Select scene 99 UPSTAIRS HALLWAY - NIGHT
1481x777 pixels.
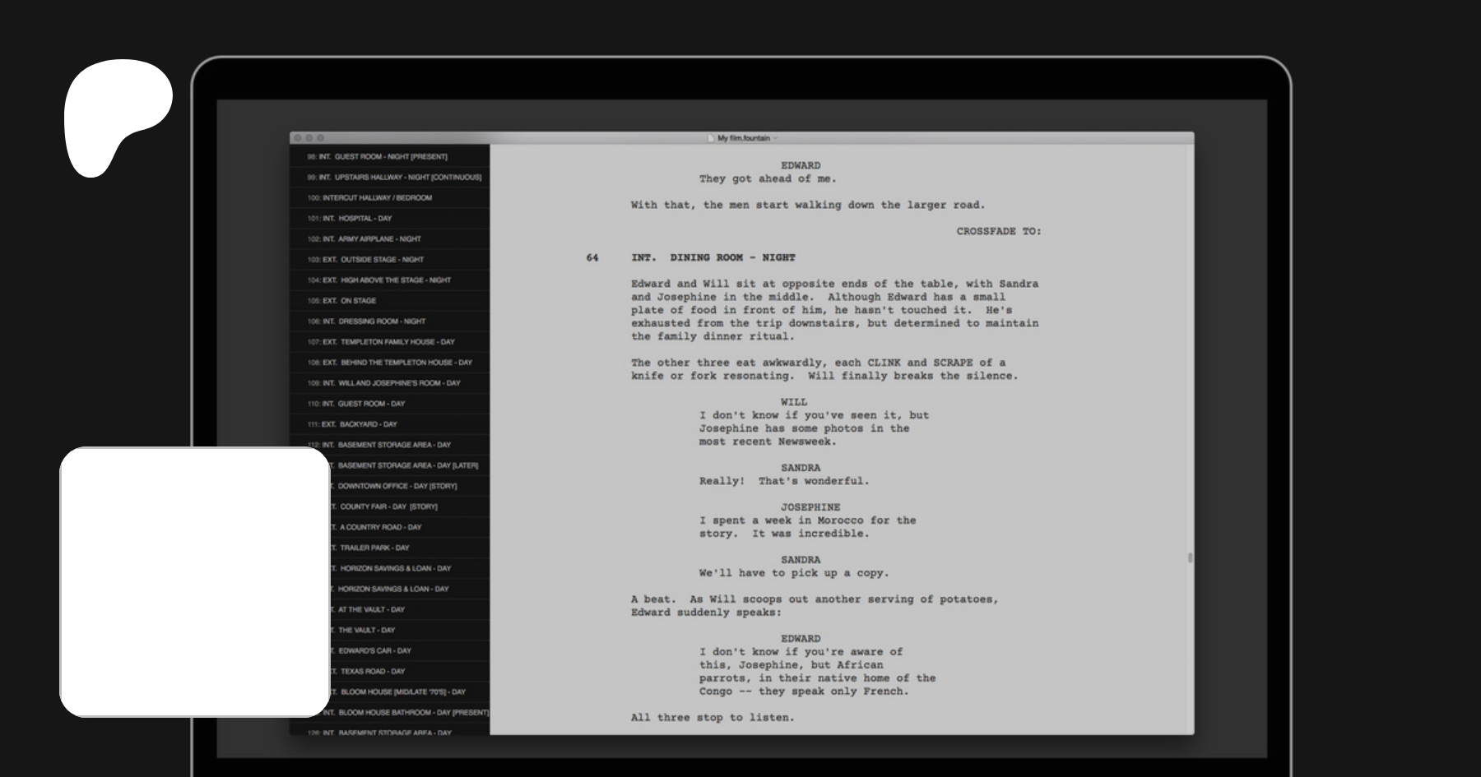click(x=389, y=177)
